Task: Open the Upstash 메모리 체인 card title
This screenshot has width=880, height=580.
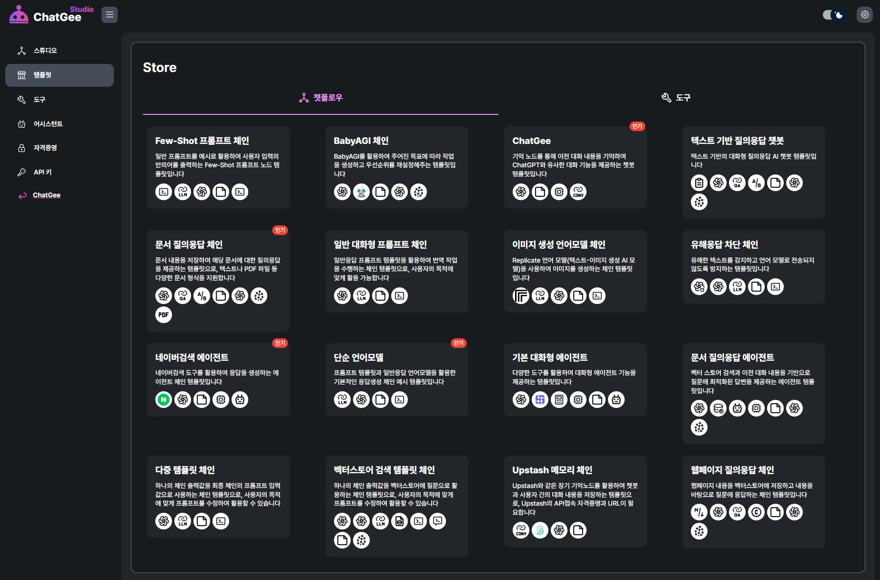Action: pos(552,470)
